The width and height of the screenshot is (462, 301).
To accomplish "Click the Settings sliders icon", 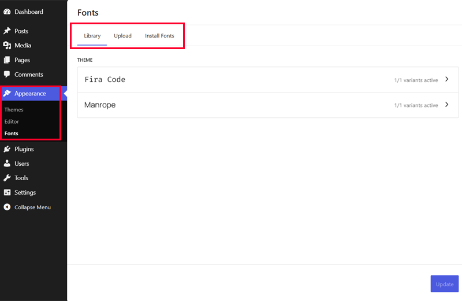I will coord(7,192).
